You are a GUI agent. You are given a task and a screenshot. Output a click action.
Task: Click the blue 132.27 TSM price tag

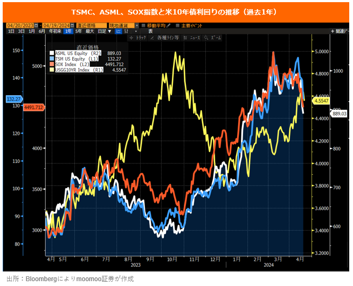click(14, 99)
